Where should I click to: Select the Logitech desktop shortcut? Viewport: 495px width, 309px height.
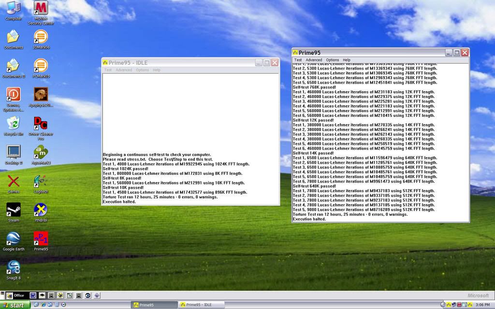41,184
